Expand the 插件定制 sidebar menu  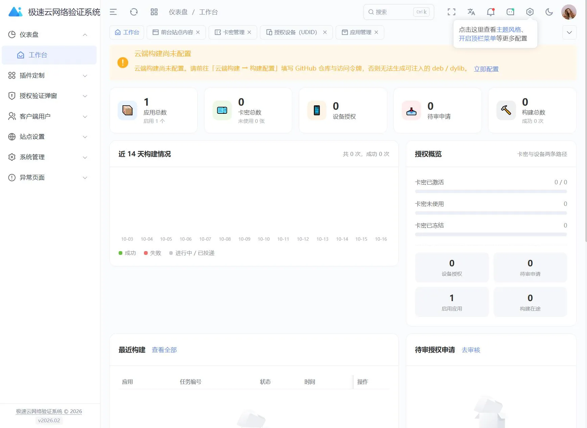coord(49,76)
